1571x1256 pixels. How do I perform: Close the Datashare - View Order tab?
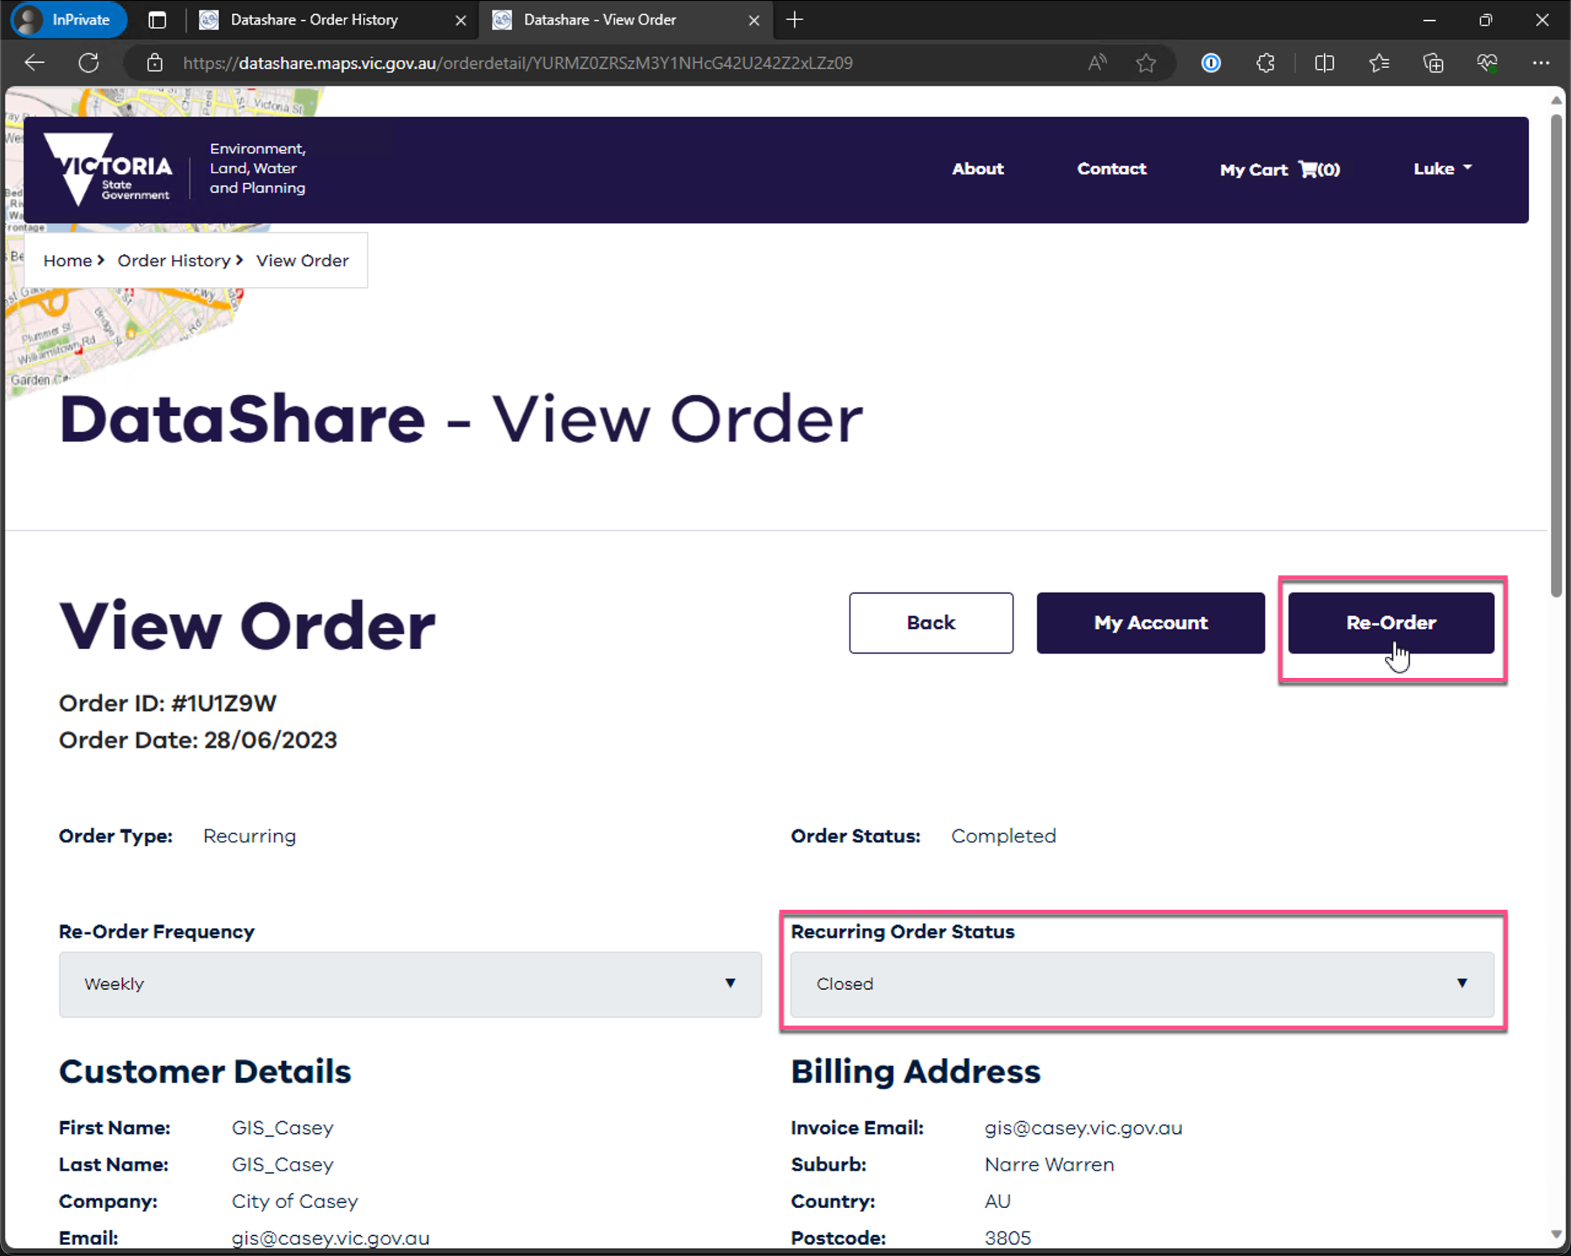pos(754,20)
